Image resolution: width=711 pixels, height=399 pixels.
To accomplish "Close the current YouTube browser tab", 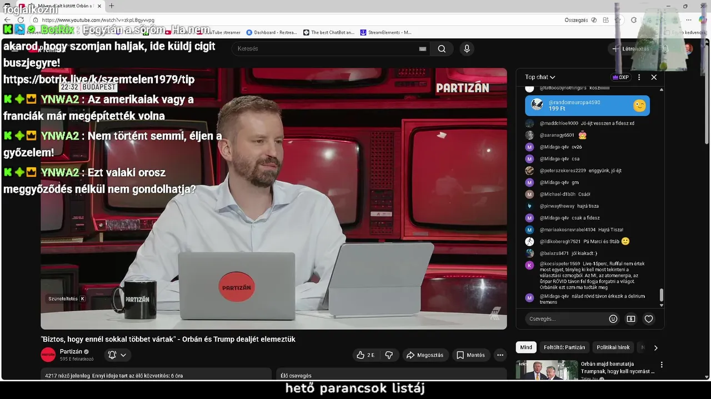I will point(99,6).
